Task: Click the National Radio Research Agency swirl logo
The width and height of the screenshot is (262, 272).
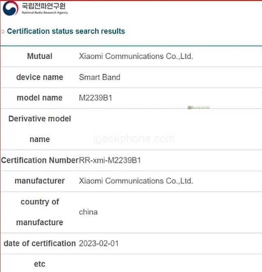Action: point(10,8)
